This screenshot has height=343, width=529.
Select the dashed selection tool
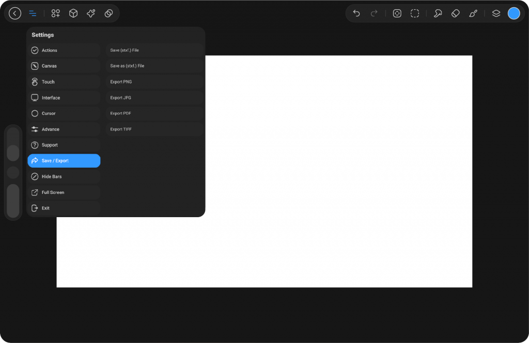[x=415, y=13]
